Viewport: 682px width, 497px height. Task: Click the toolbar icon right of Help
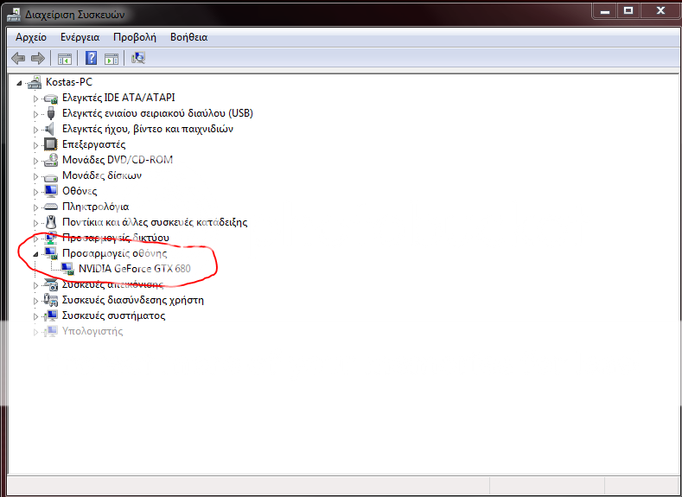tap(111, 59)
